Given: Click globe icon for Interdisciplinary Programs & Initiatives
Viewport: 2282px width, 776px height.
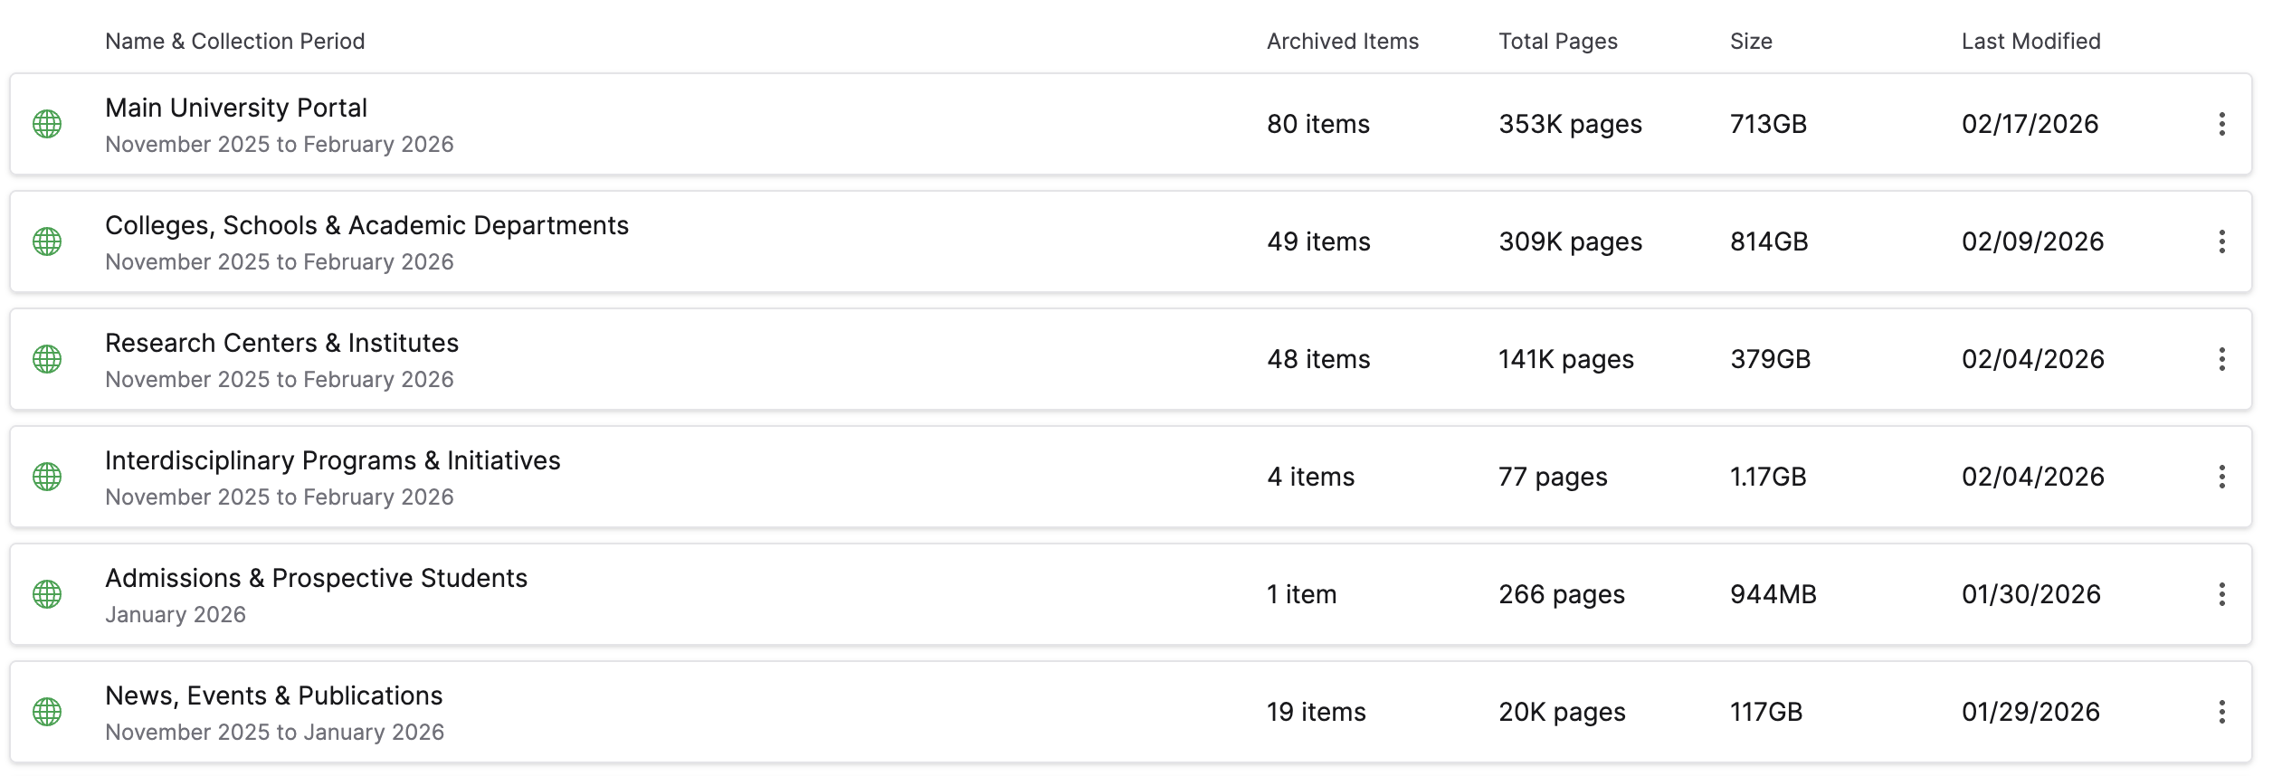Looking at the screenshot, I should click(47, 477).
